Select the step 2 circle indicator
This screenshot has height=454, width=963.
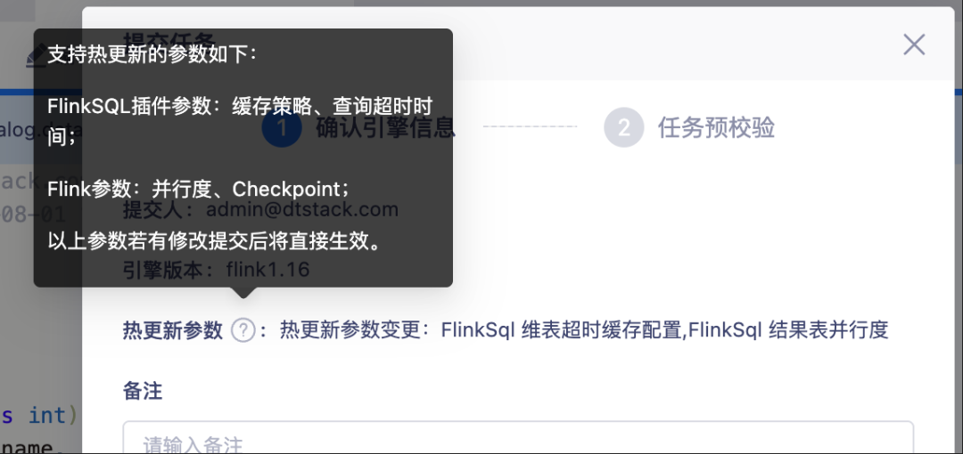[x=624, y=127]
